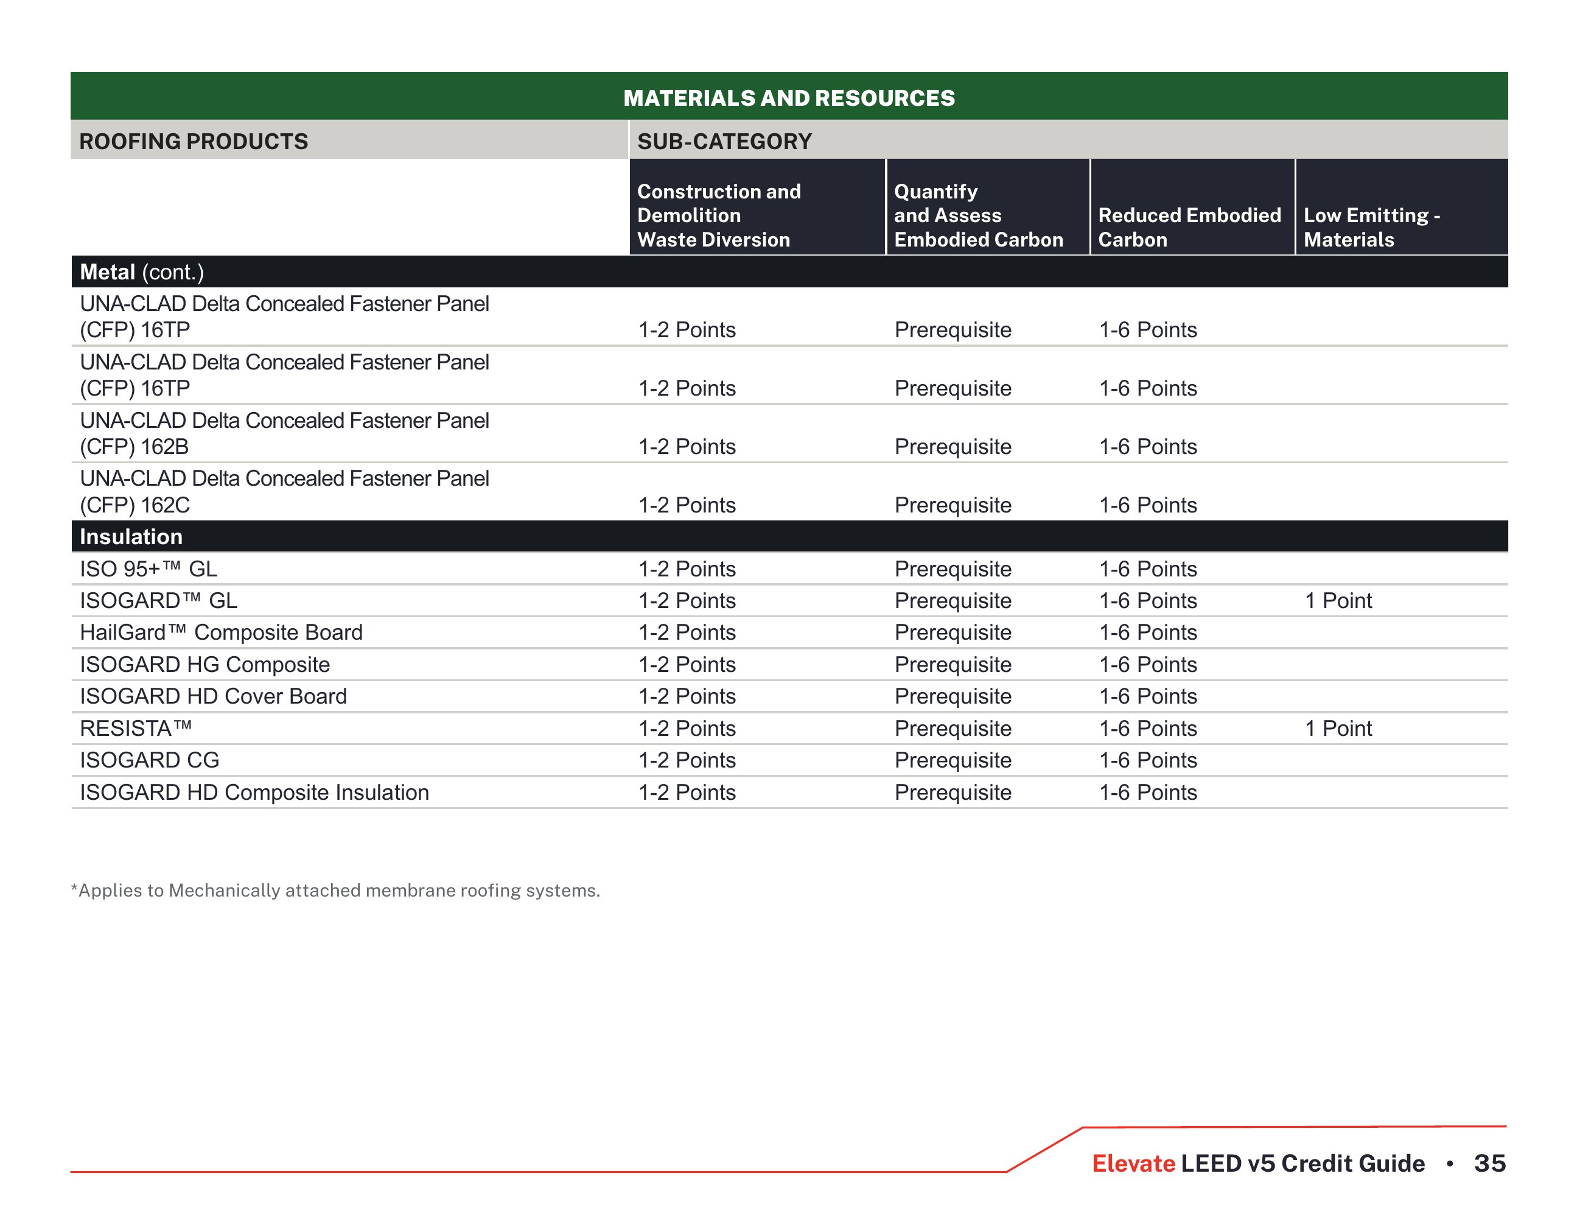1580x1221 pixels.
Task: Click '1-2 Points' in the ISO 95+ GL row
Action: point(687,569)
